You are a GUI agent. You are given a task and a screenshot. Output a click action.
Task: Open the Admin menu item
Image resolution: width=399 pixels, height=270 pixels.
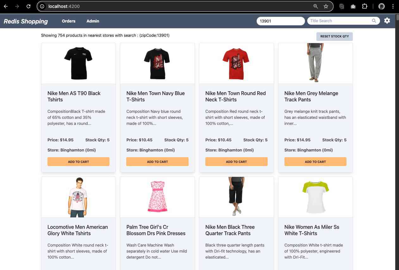[x=93, y=21]
